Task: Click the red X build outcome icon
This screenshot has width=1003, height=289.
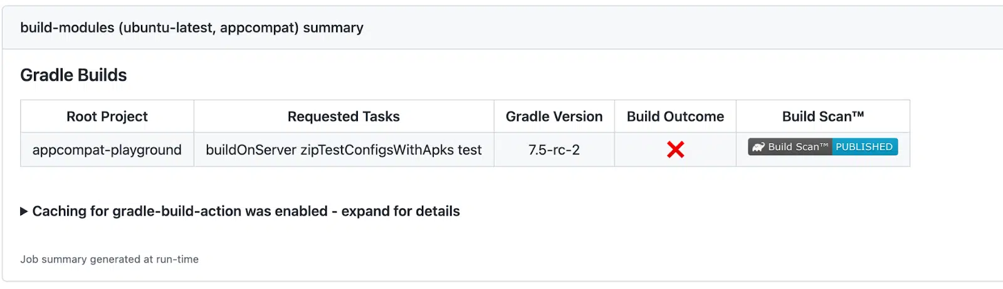Action: [675, 150]
